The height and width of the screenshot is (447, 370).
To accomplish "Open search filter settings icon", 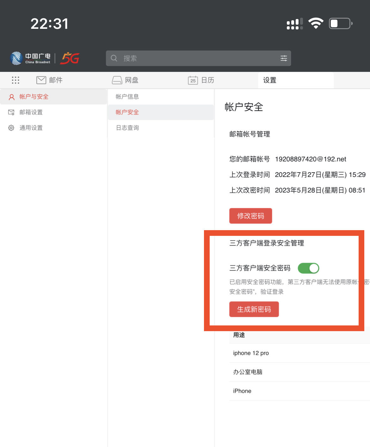I will (284, 58).
